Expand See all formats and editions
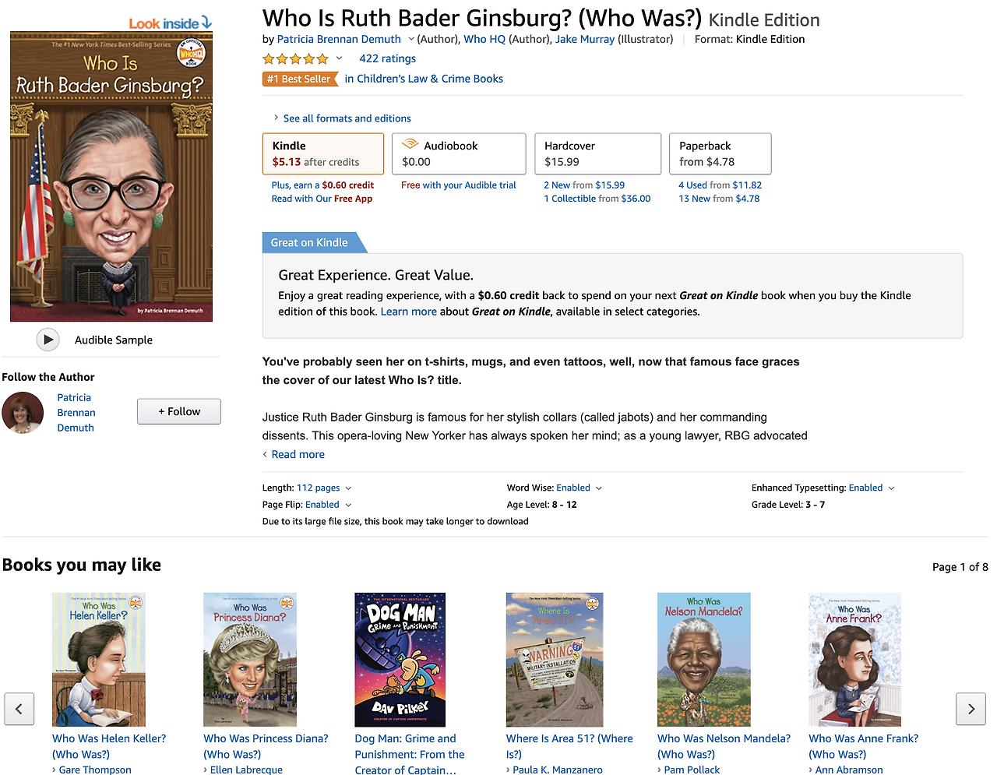 click(x=347, y=118)
